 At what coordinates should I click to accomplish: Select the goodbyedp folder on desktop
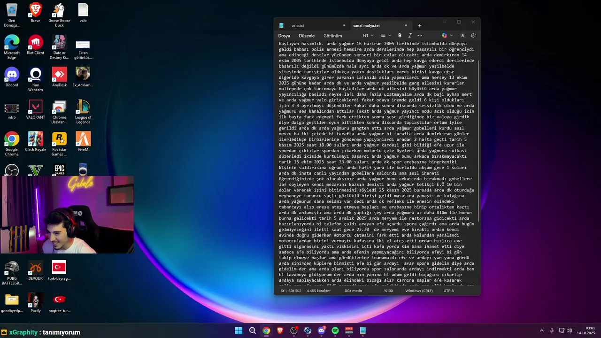(12, 303)
